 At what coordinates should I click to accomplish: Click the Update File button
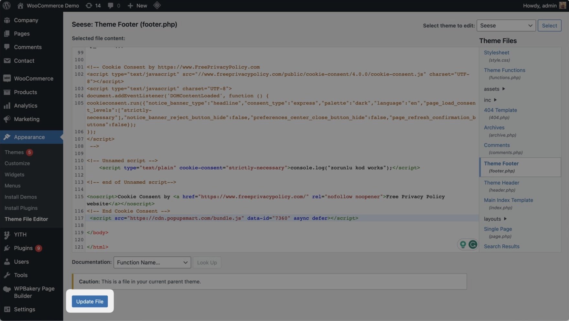[x=90, y=302]
